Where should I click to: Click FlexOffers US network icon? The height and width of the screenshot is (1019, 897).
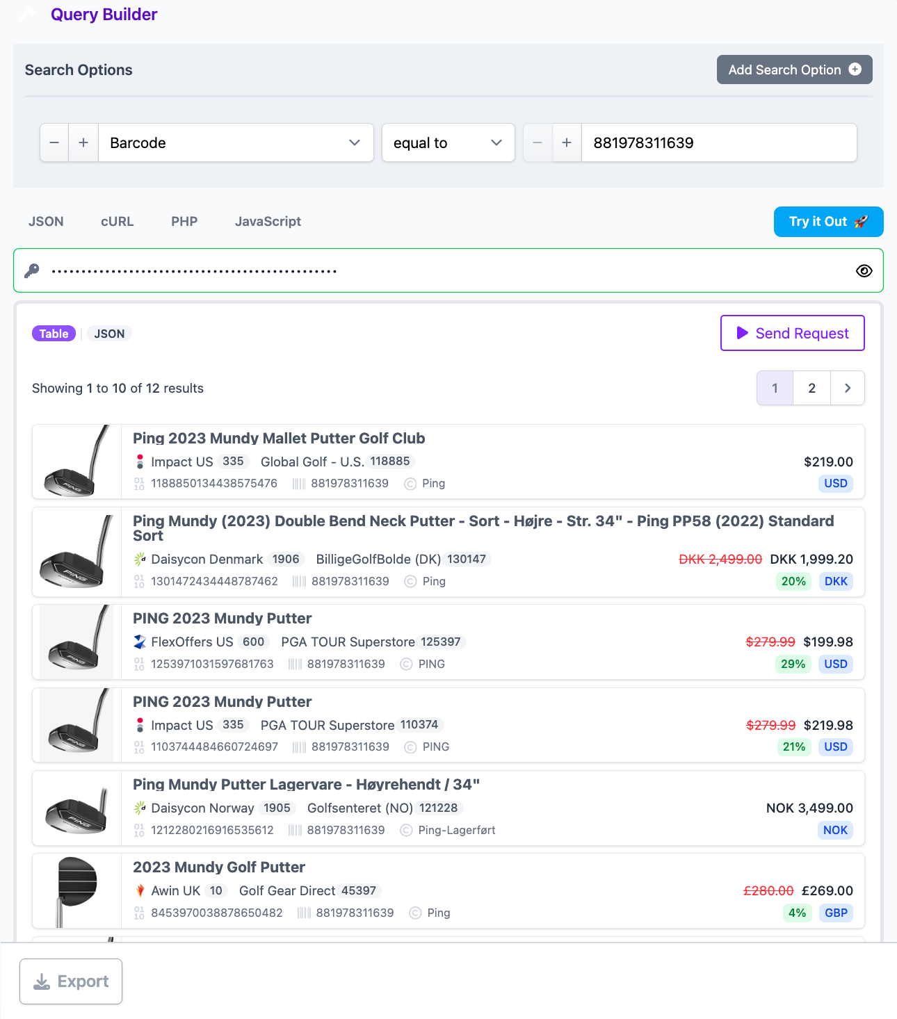pyautogui.click(x=140, y=642)
